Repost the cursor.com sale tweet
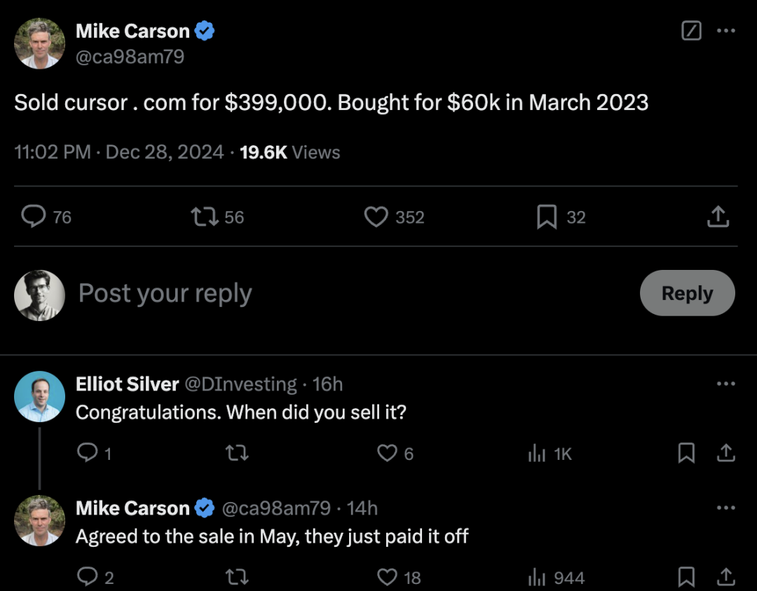The width and height of the screenshot is (757, 591). (205, 217)
